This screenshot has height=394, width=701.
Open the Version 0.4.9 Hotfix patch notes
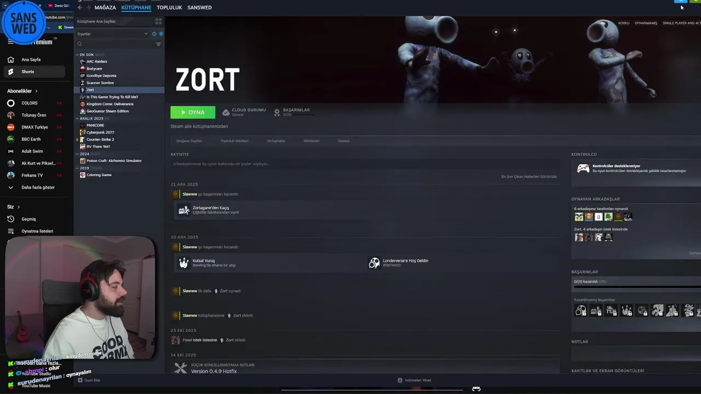[x=214, y=372]
